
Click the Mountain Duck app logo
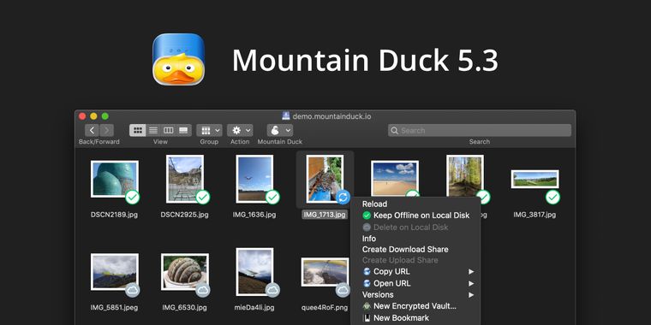[178, 59]
